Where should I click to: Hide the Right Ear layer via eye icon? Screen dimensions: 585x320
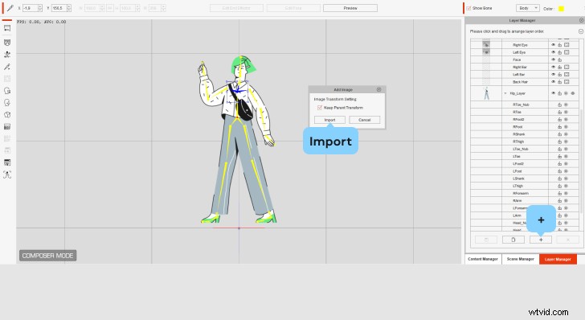click(554, 68)
